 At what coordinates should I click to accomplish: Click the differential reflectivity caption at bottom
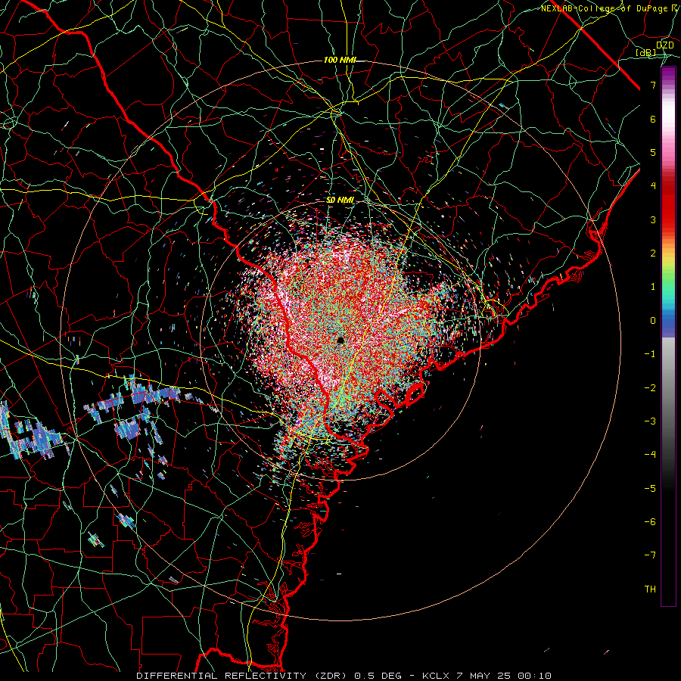(x=344, y=676)
